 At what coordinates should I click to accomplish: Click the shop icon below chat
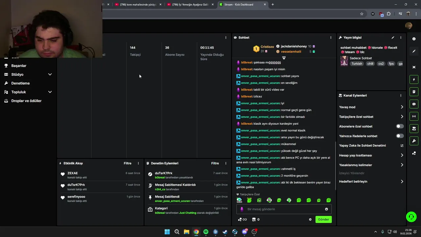(x=254, y=220)
